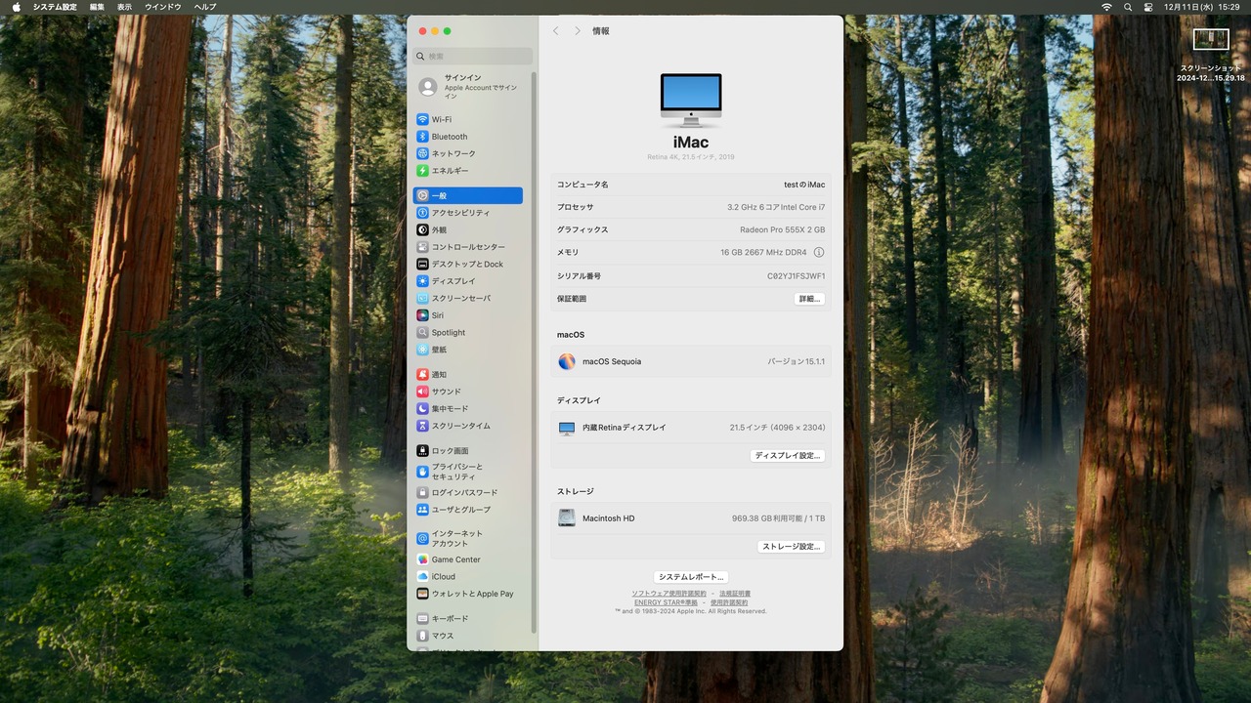The height and width of the screenshot is (703, 1251).
Task: Open ロック画面 settings
Action: tap(468, 451)
